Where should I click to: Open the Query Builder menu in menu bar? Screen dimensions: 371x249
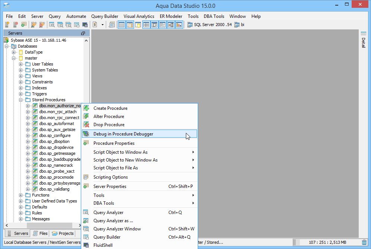[105, 16]
